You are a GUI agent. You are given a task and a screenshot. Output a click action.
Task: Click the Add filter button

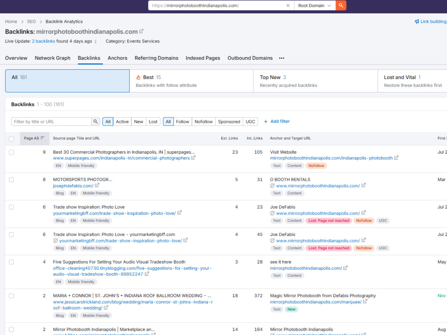tap(277, 121)
